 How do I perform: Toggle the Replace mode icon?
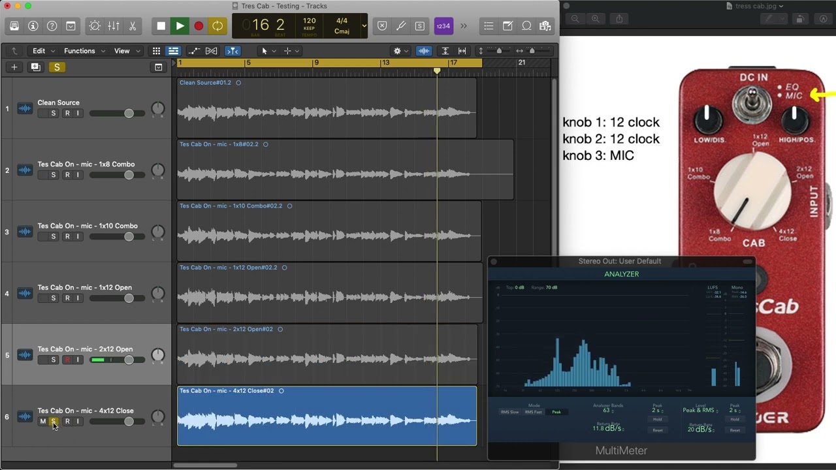[x=383, y=26]
